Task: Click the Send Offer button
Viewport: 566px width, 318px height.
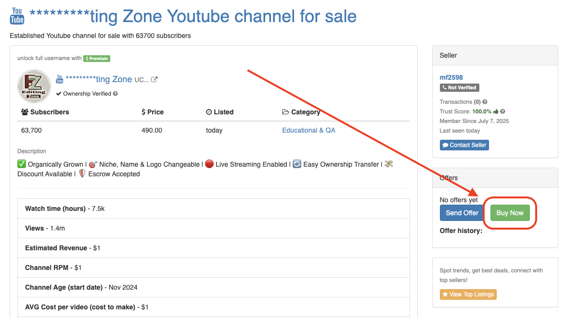Action: pyautogui.click(x=462, y=213)
